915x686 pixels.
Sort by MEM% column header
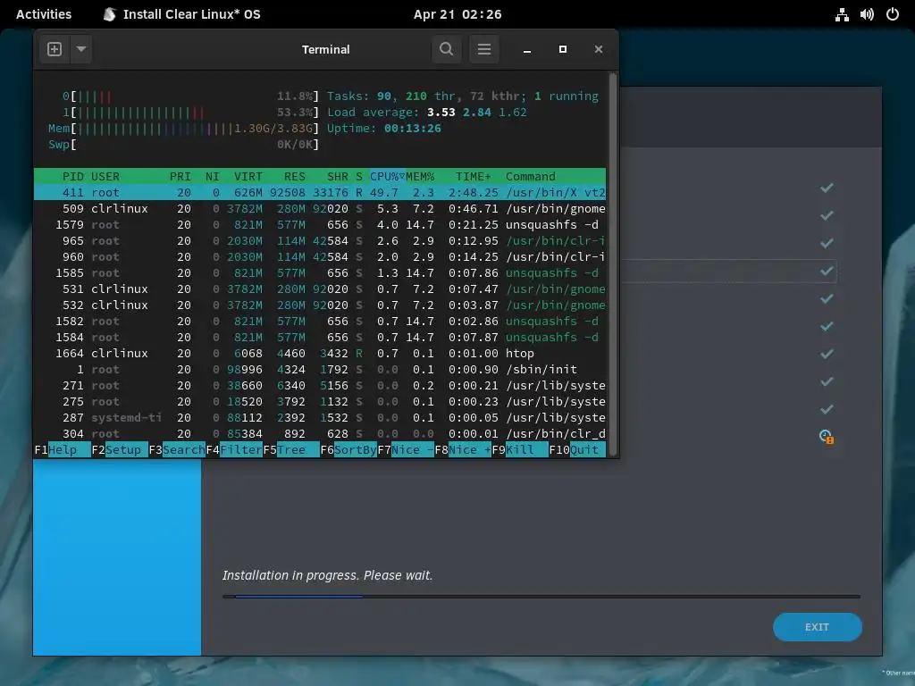[420, 176]
